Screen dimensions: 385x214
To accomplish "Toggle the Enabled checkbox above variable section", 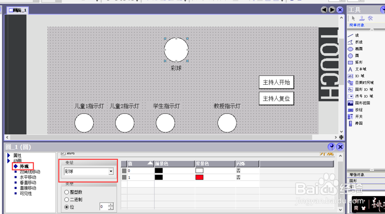I will 63,154.
